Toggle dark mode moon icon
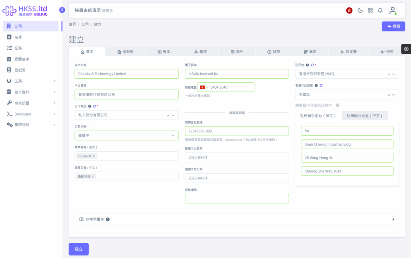This screenshot has width=411, height=258. coord(360,10)
